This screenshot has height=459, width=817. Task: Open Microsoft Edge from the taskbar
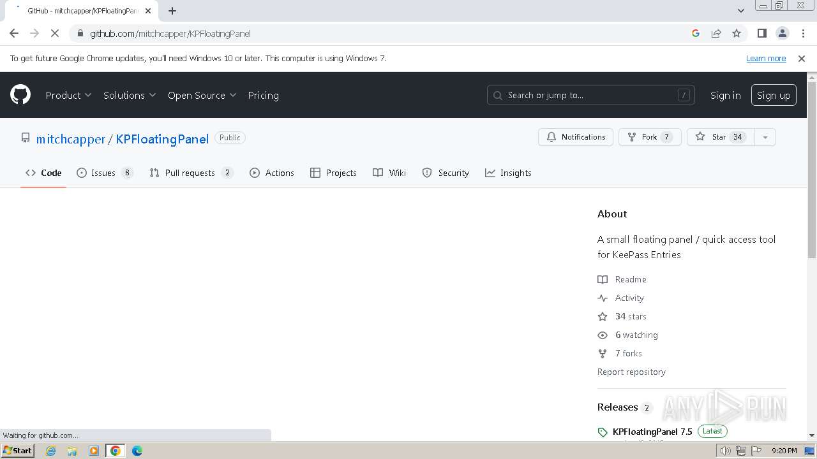(137, 451)
